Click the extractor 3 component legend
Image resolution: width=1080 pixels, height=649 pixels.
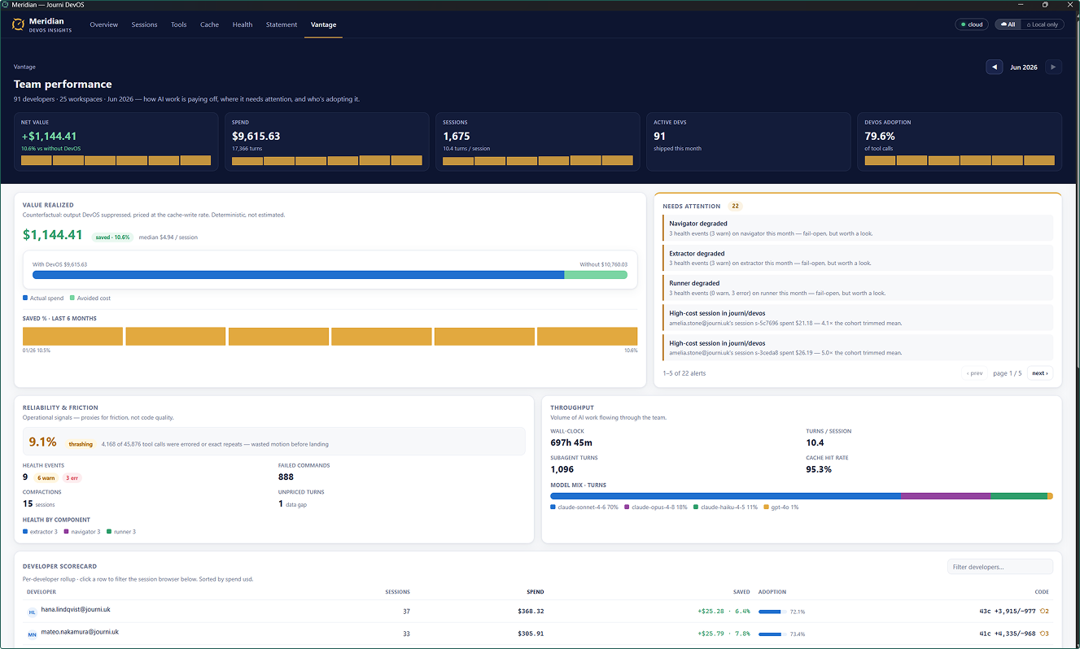pos(40,532)
